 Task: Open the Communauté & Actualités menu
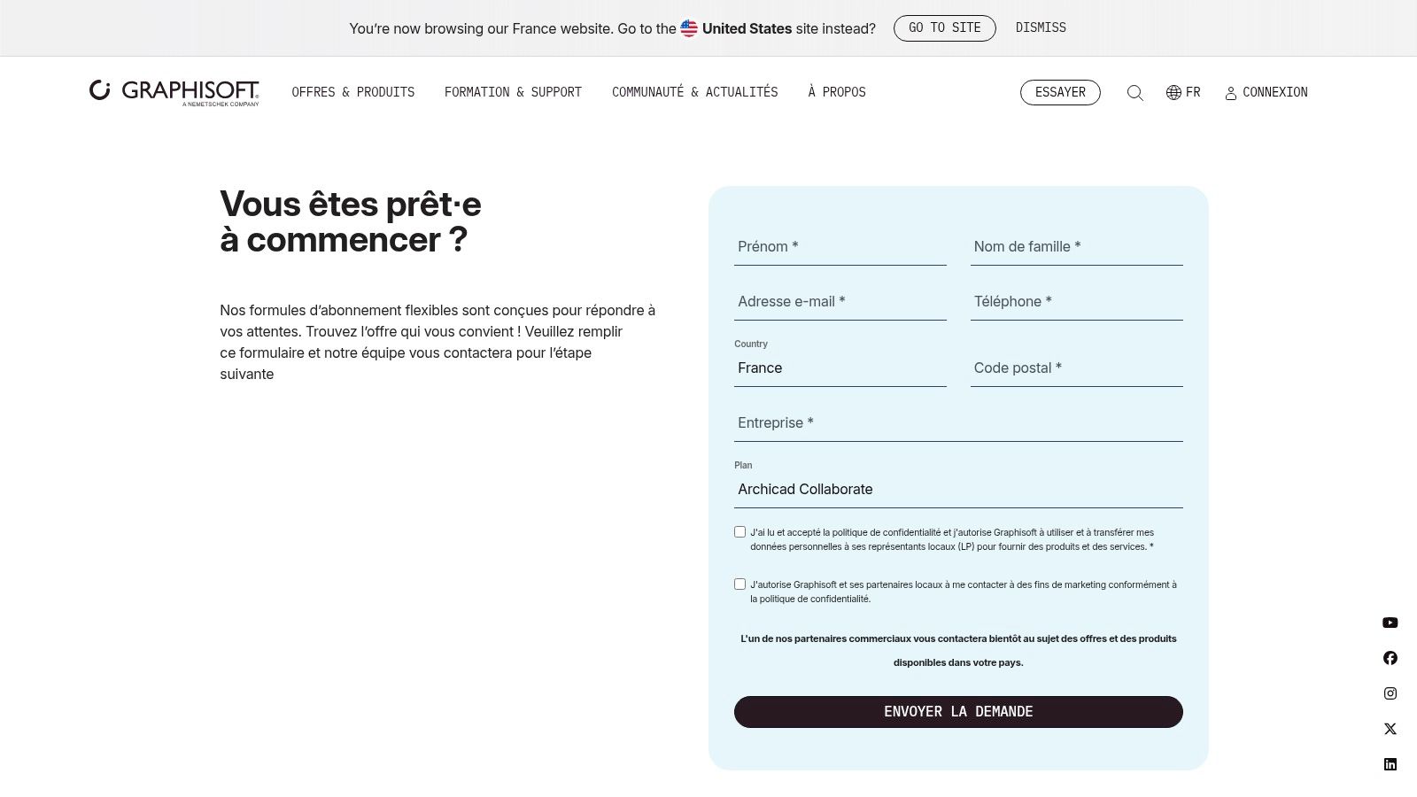pyautogui.click(x=694, y=92)
